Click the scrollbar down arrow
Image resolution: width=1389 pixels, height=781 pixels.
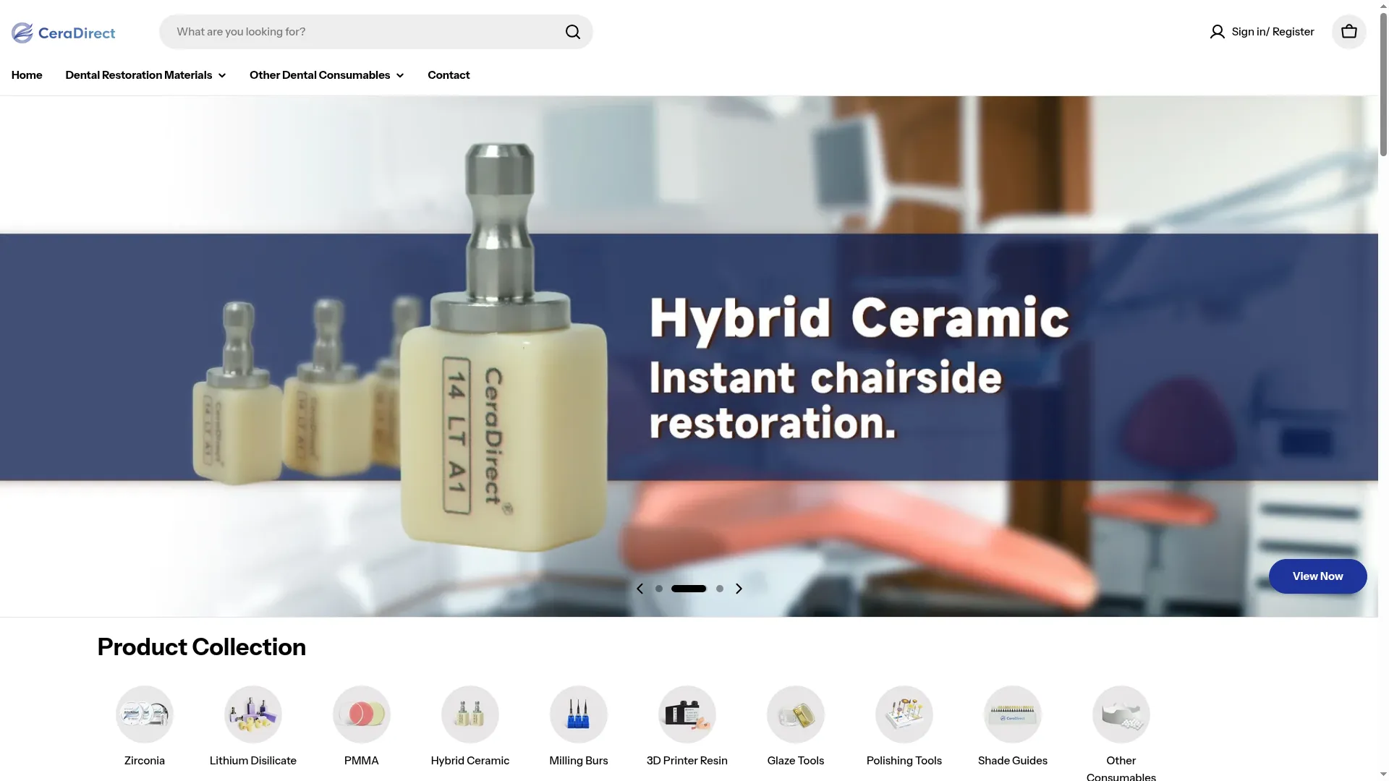(x=1383, y=774)
